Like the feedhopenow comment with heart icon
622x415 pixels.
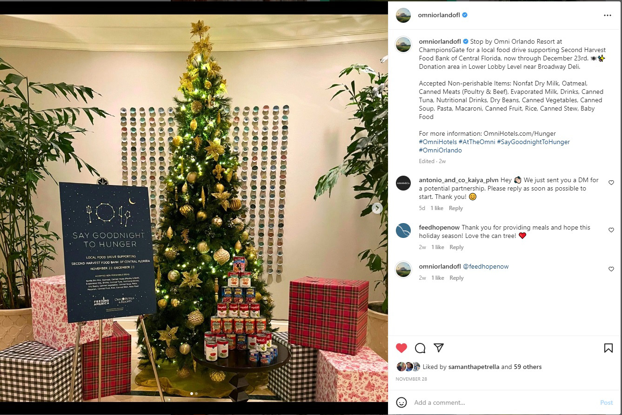click(x=611, y=230)
